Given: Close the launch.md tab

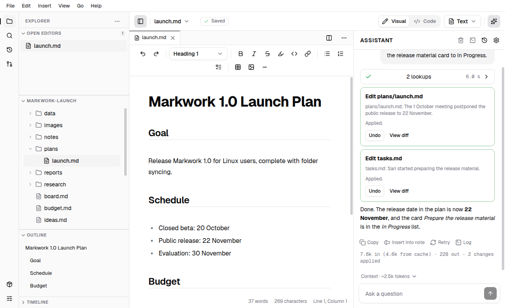Looking at the screenshot, I should [x=173, y=38].
